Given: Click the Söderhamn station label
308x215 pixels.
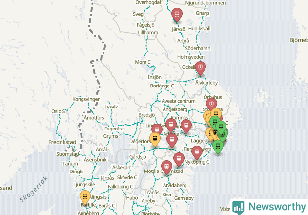Looking at the screenshot, I should point(198,48).
